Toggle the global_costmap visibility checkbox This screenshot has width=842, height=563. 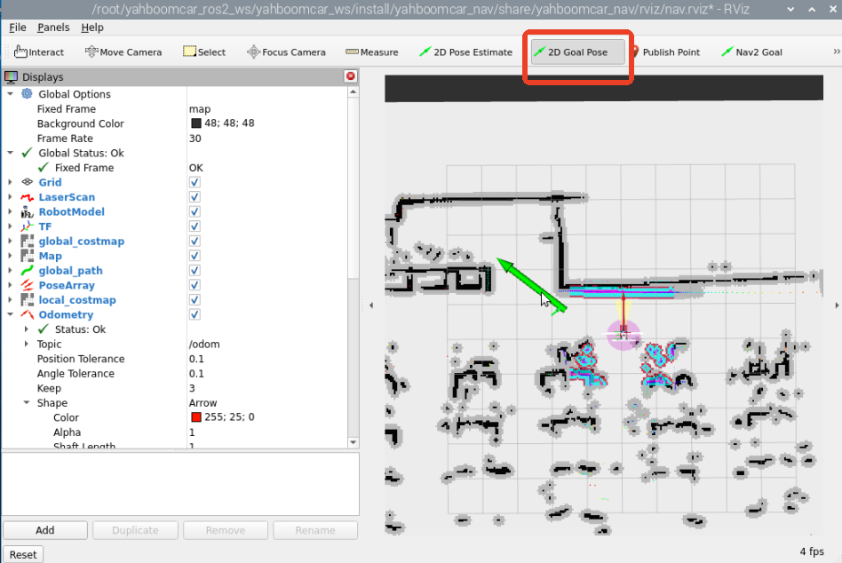tap(195, 242)
